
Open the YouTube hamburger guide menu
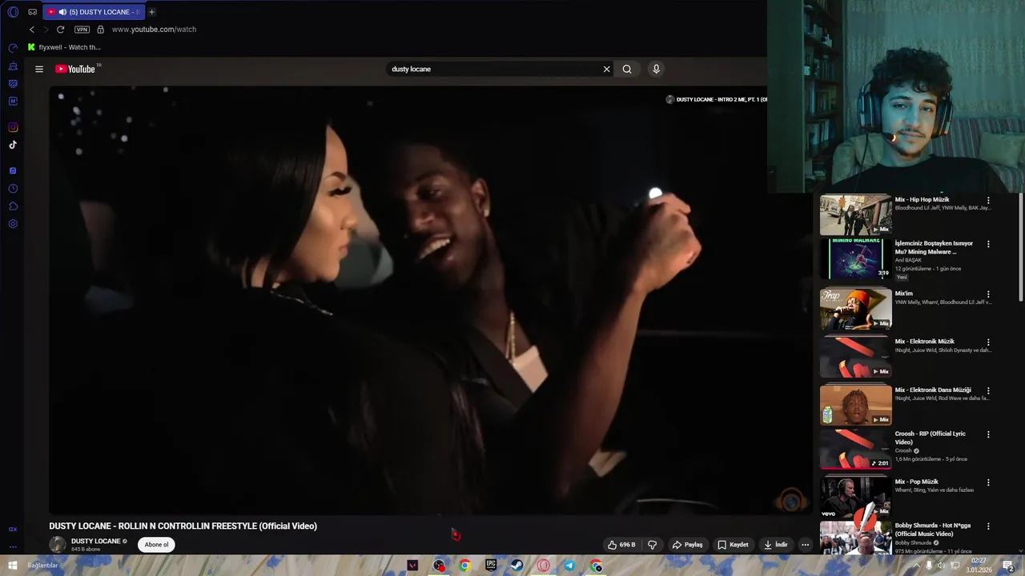pyautogui.click(x=38, y=69)
